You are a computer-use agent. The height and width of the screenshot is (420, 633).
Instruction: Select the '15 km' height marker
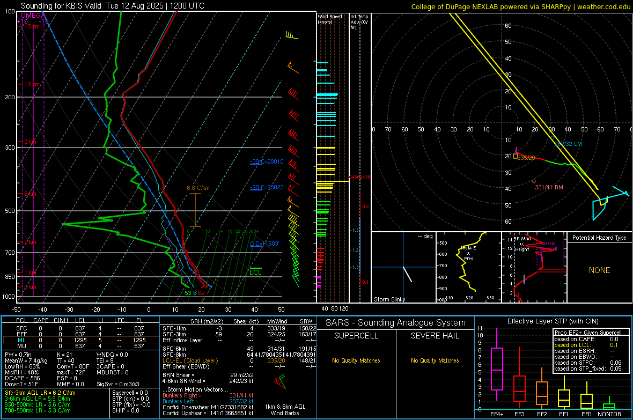point(32,26)
